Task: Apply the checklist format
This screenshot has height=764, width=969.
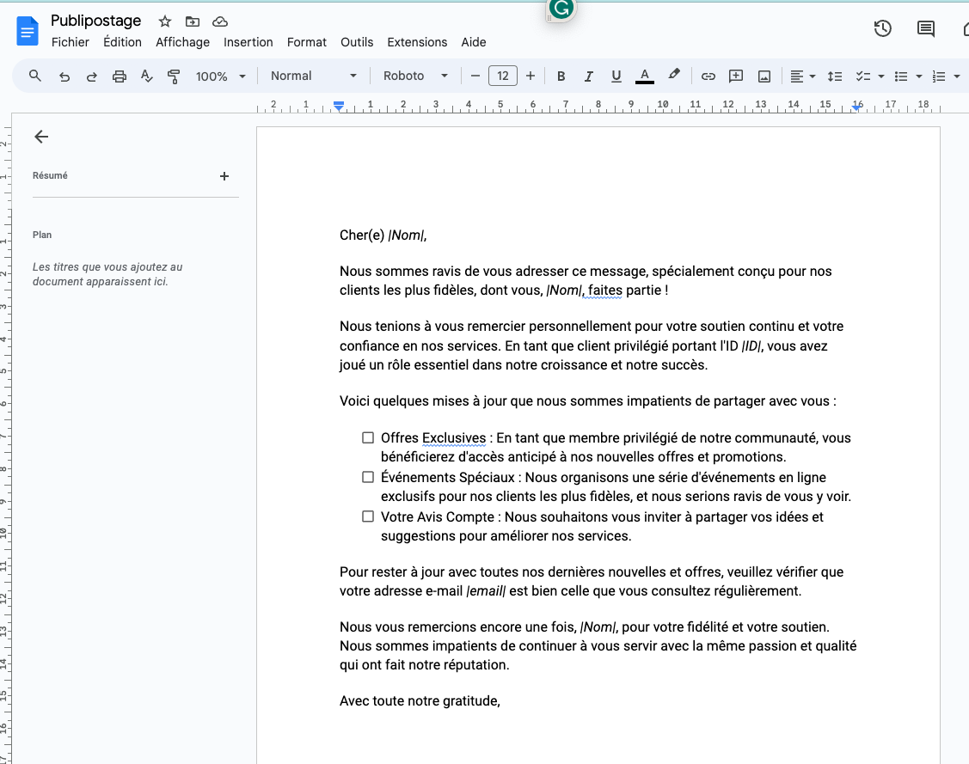Action: click(862, 76)
